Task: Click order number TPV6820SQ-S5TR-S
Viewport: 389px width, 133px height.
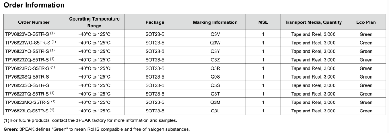Action: click(27, 77)
